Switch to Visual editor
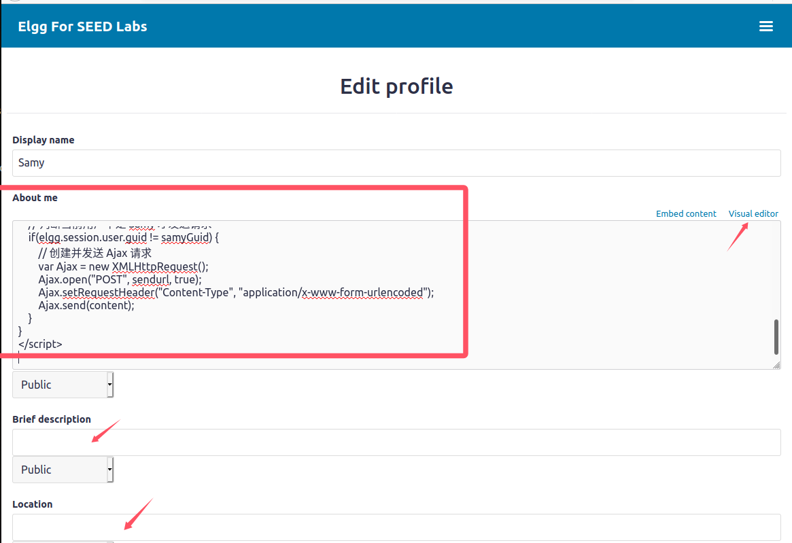This screenshot has width=792, height=543. (753, 213)
